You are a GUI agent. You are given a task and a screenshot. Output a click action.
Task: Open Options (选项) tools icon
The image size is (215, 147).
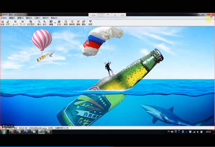coord(90,23)
